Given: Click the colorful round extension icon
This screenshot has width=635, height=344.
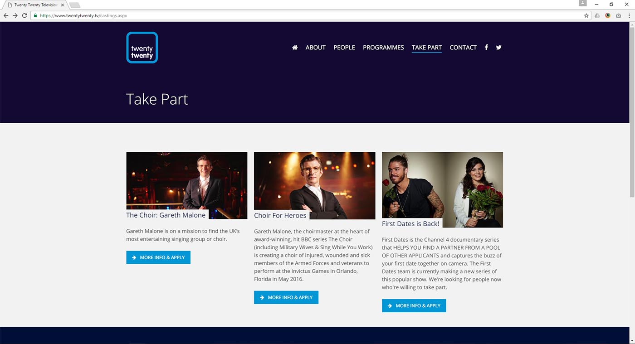Looking at the screenshot, I should point(608,15).
